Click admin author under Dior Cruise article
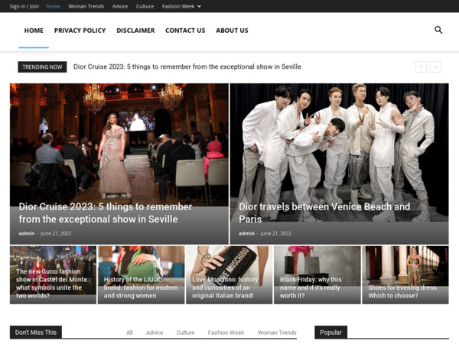The width and height of the screenshot is (459, 344). click(x=27, y=233)
